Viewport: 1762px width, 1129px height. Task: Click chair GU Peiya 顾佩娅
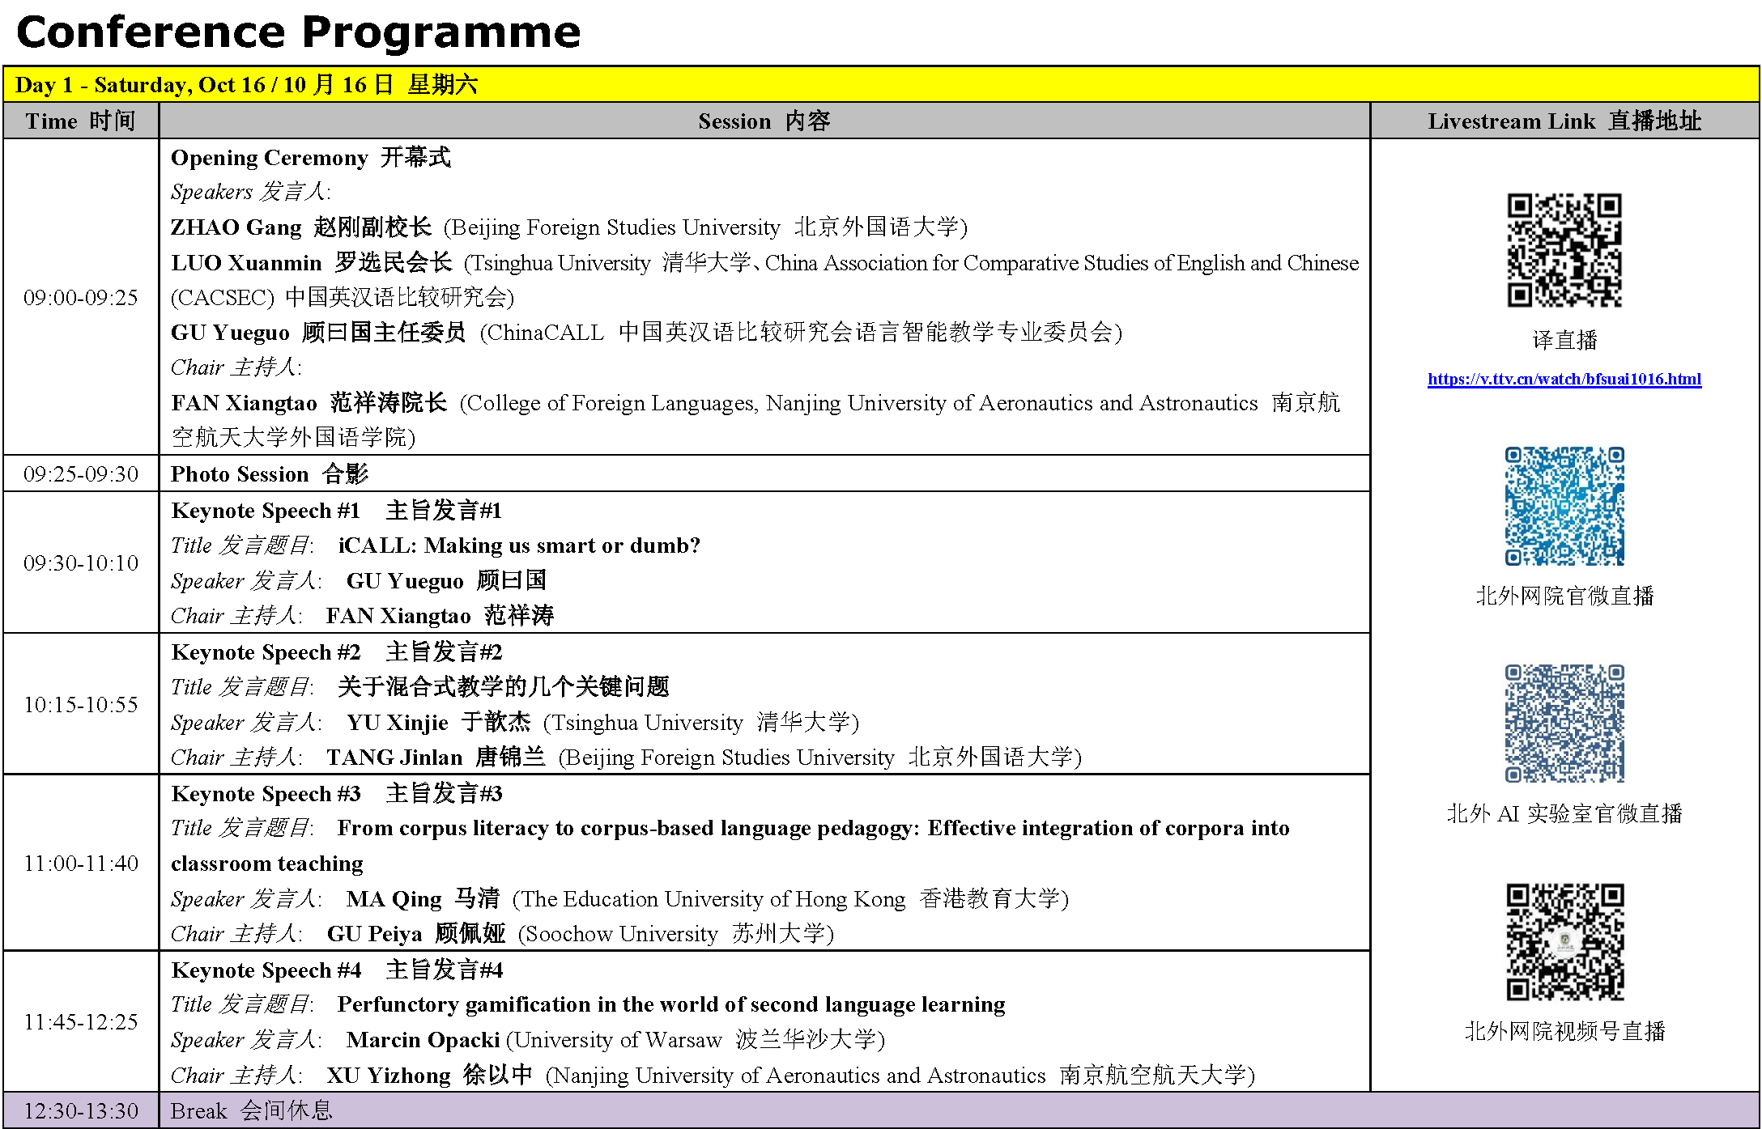(416, 933)
